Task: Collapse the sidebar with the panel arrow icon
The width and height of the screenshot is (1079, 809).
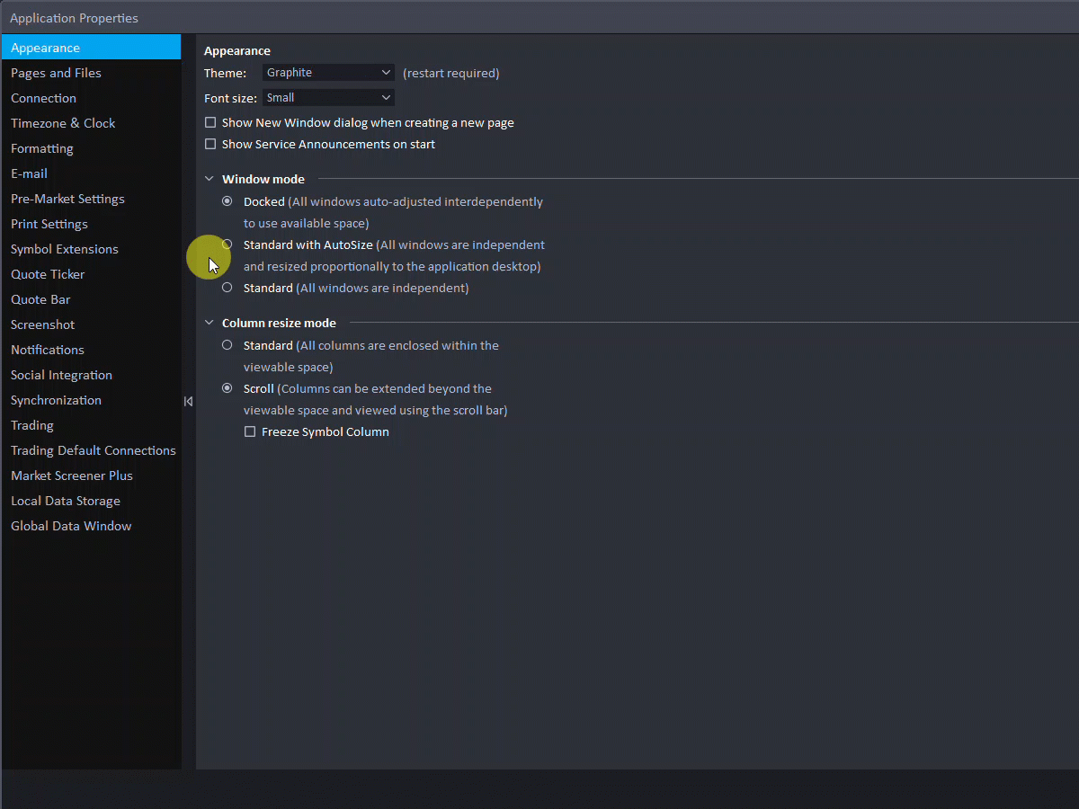Action: coord(188,401)
